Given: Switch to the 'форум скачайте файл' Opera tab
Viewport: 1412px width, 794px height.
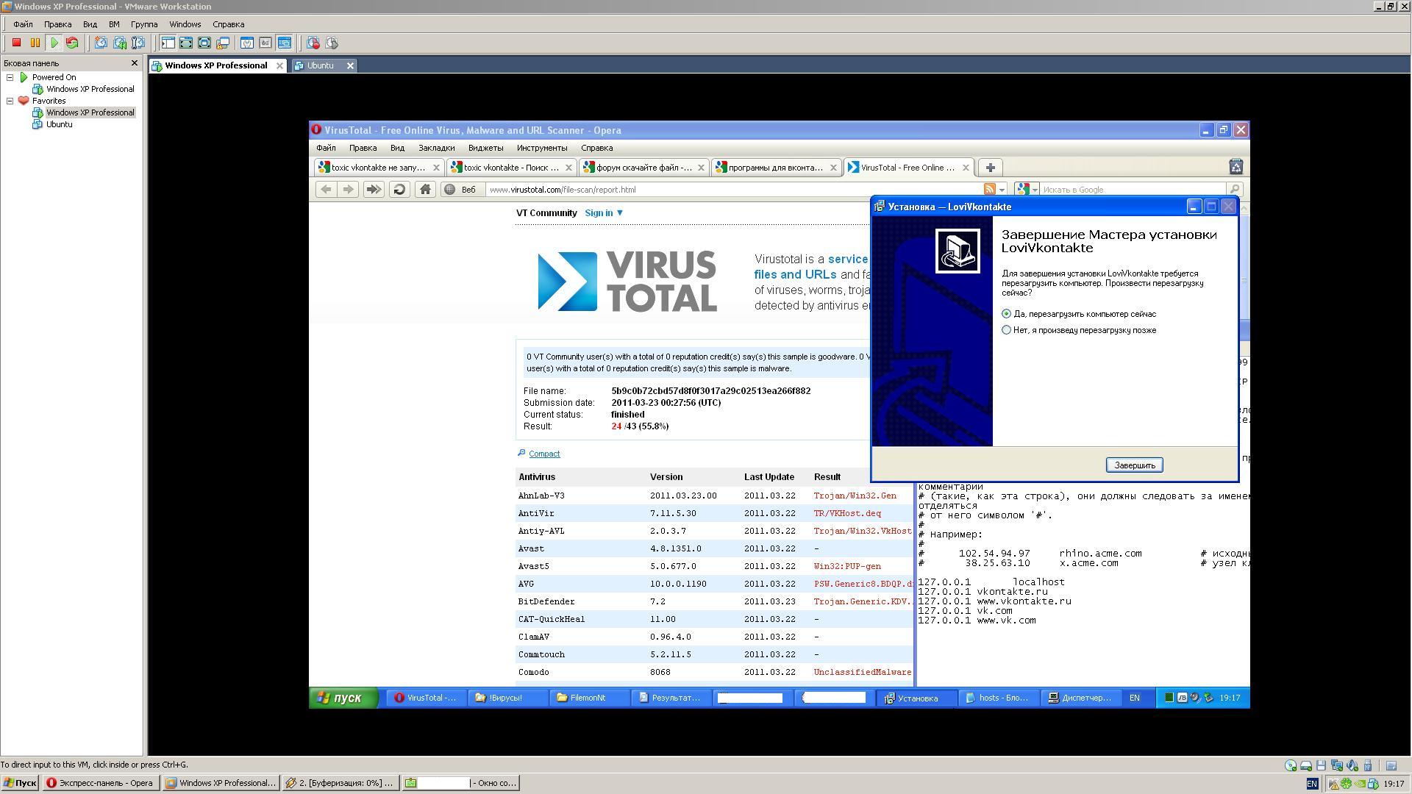Looking at the screenshot, I should point(643,168).
